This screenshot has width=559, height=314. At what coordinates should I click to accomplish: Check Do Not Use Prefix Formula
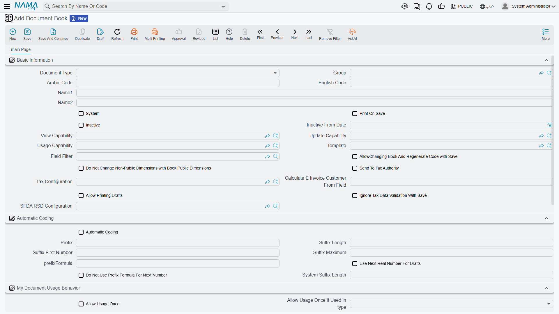point(81,275)
